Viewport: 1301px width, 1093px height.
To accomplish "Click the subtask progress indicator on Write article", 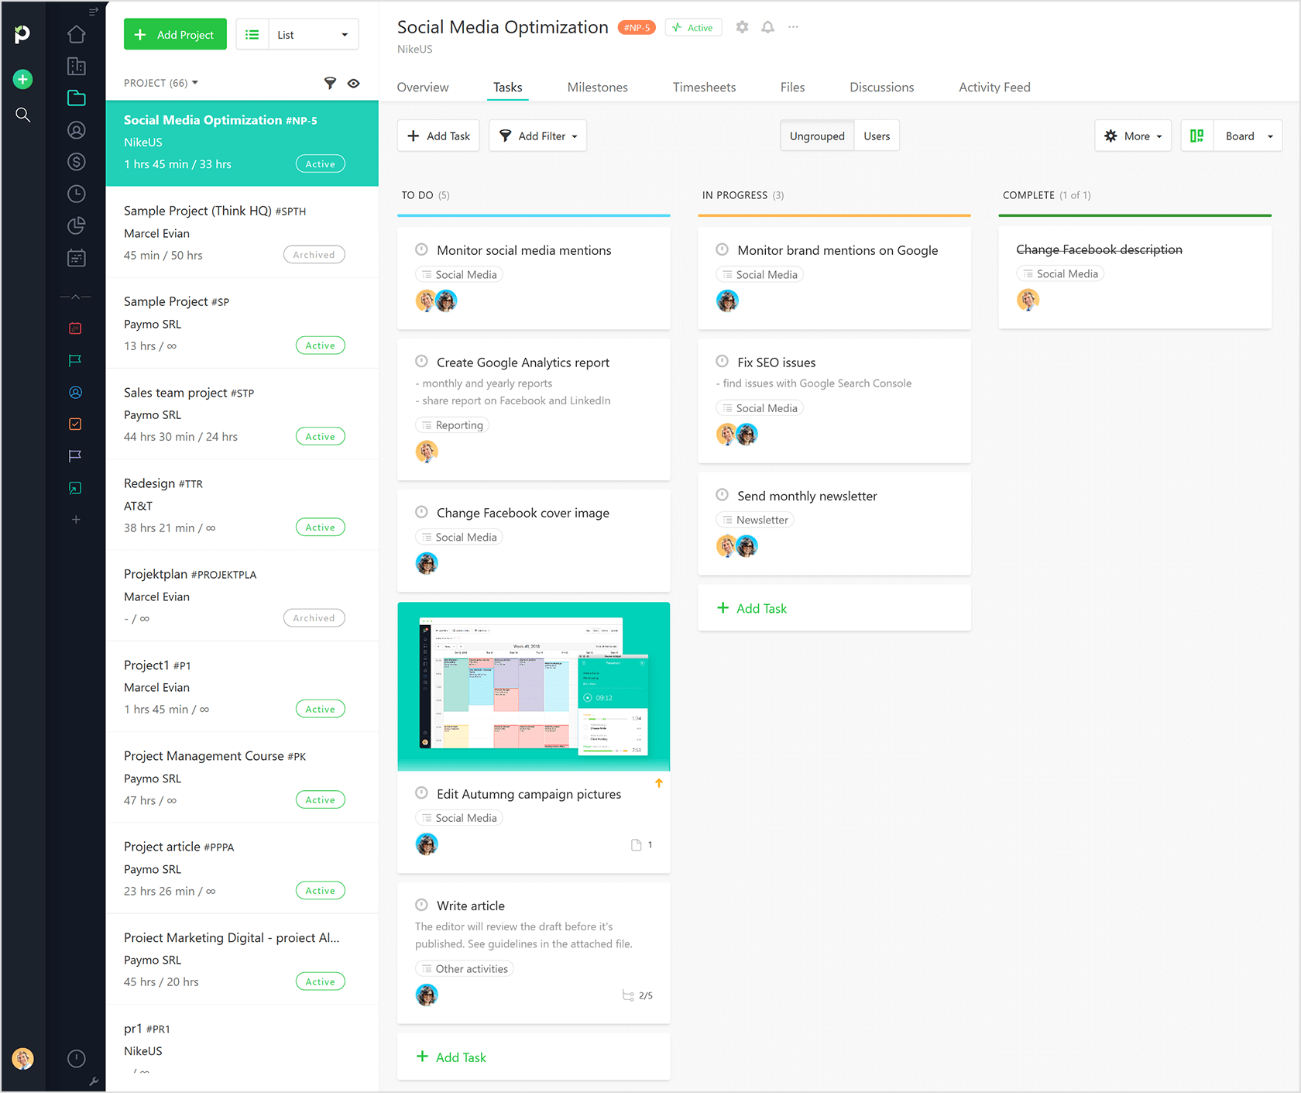I will pos(637,995).
